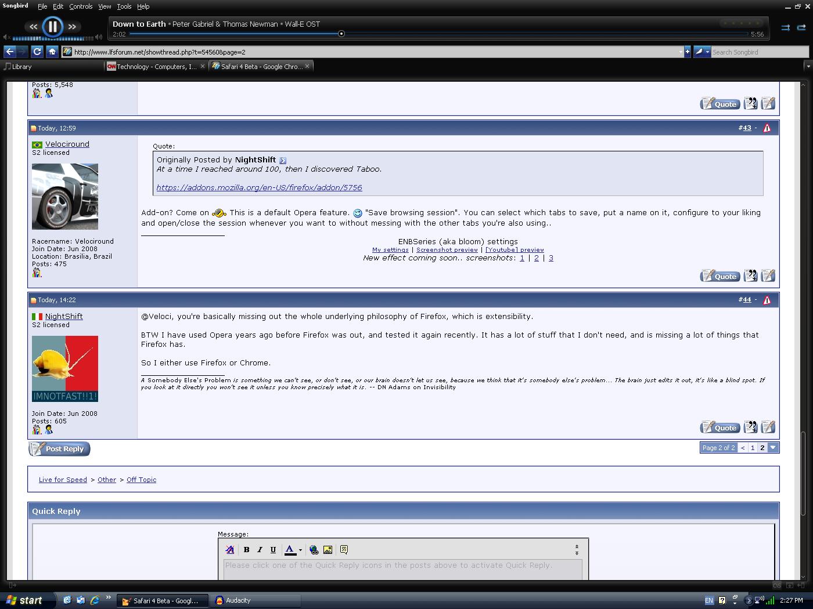Multi-quote post #44

point(751,427)
